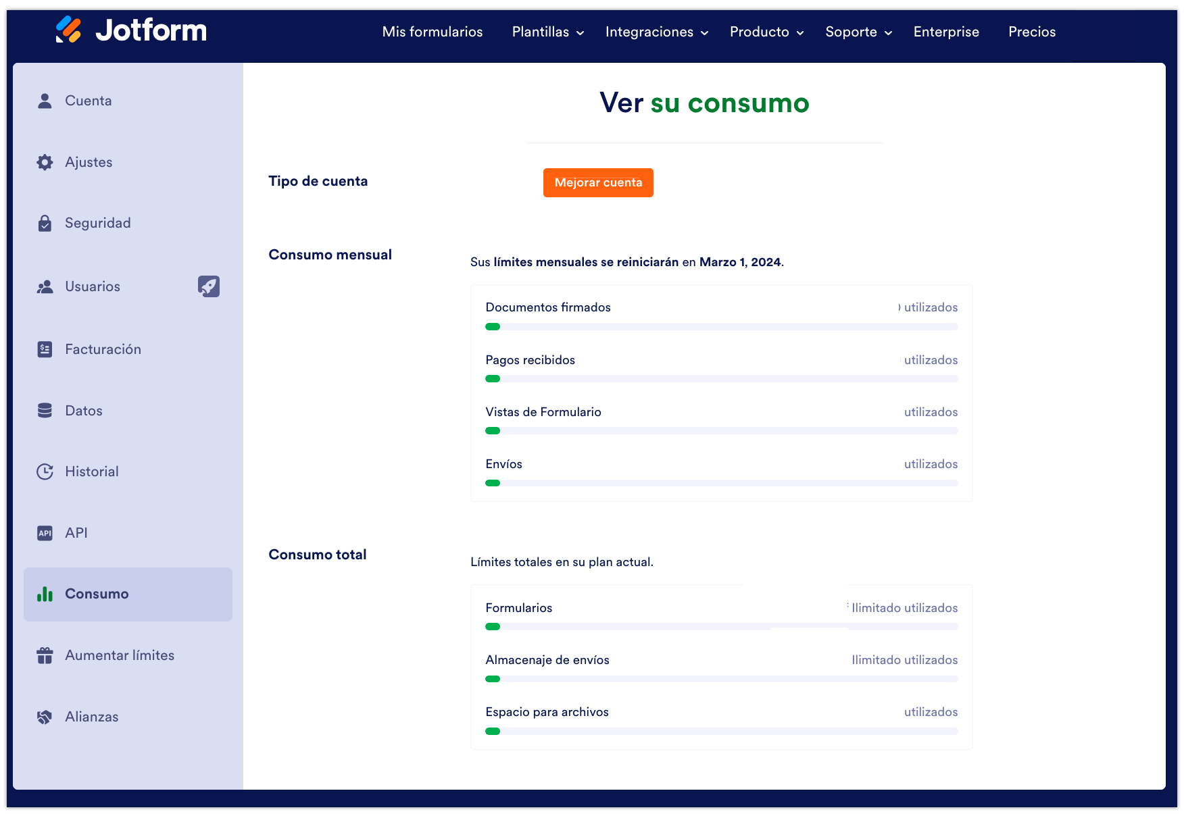Click the Usuarios people icon
This screenshot has height=814, width=1184.
point(45,286)
